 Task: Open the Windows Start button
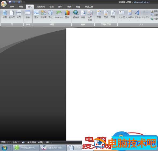pyautogui.click(x=5, y=148)
